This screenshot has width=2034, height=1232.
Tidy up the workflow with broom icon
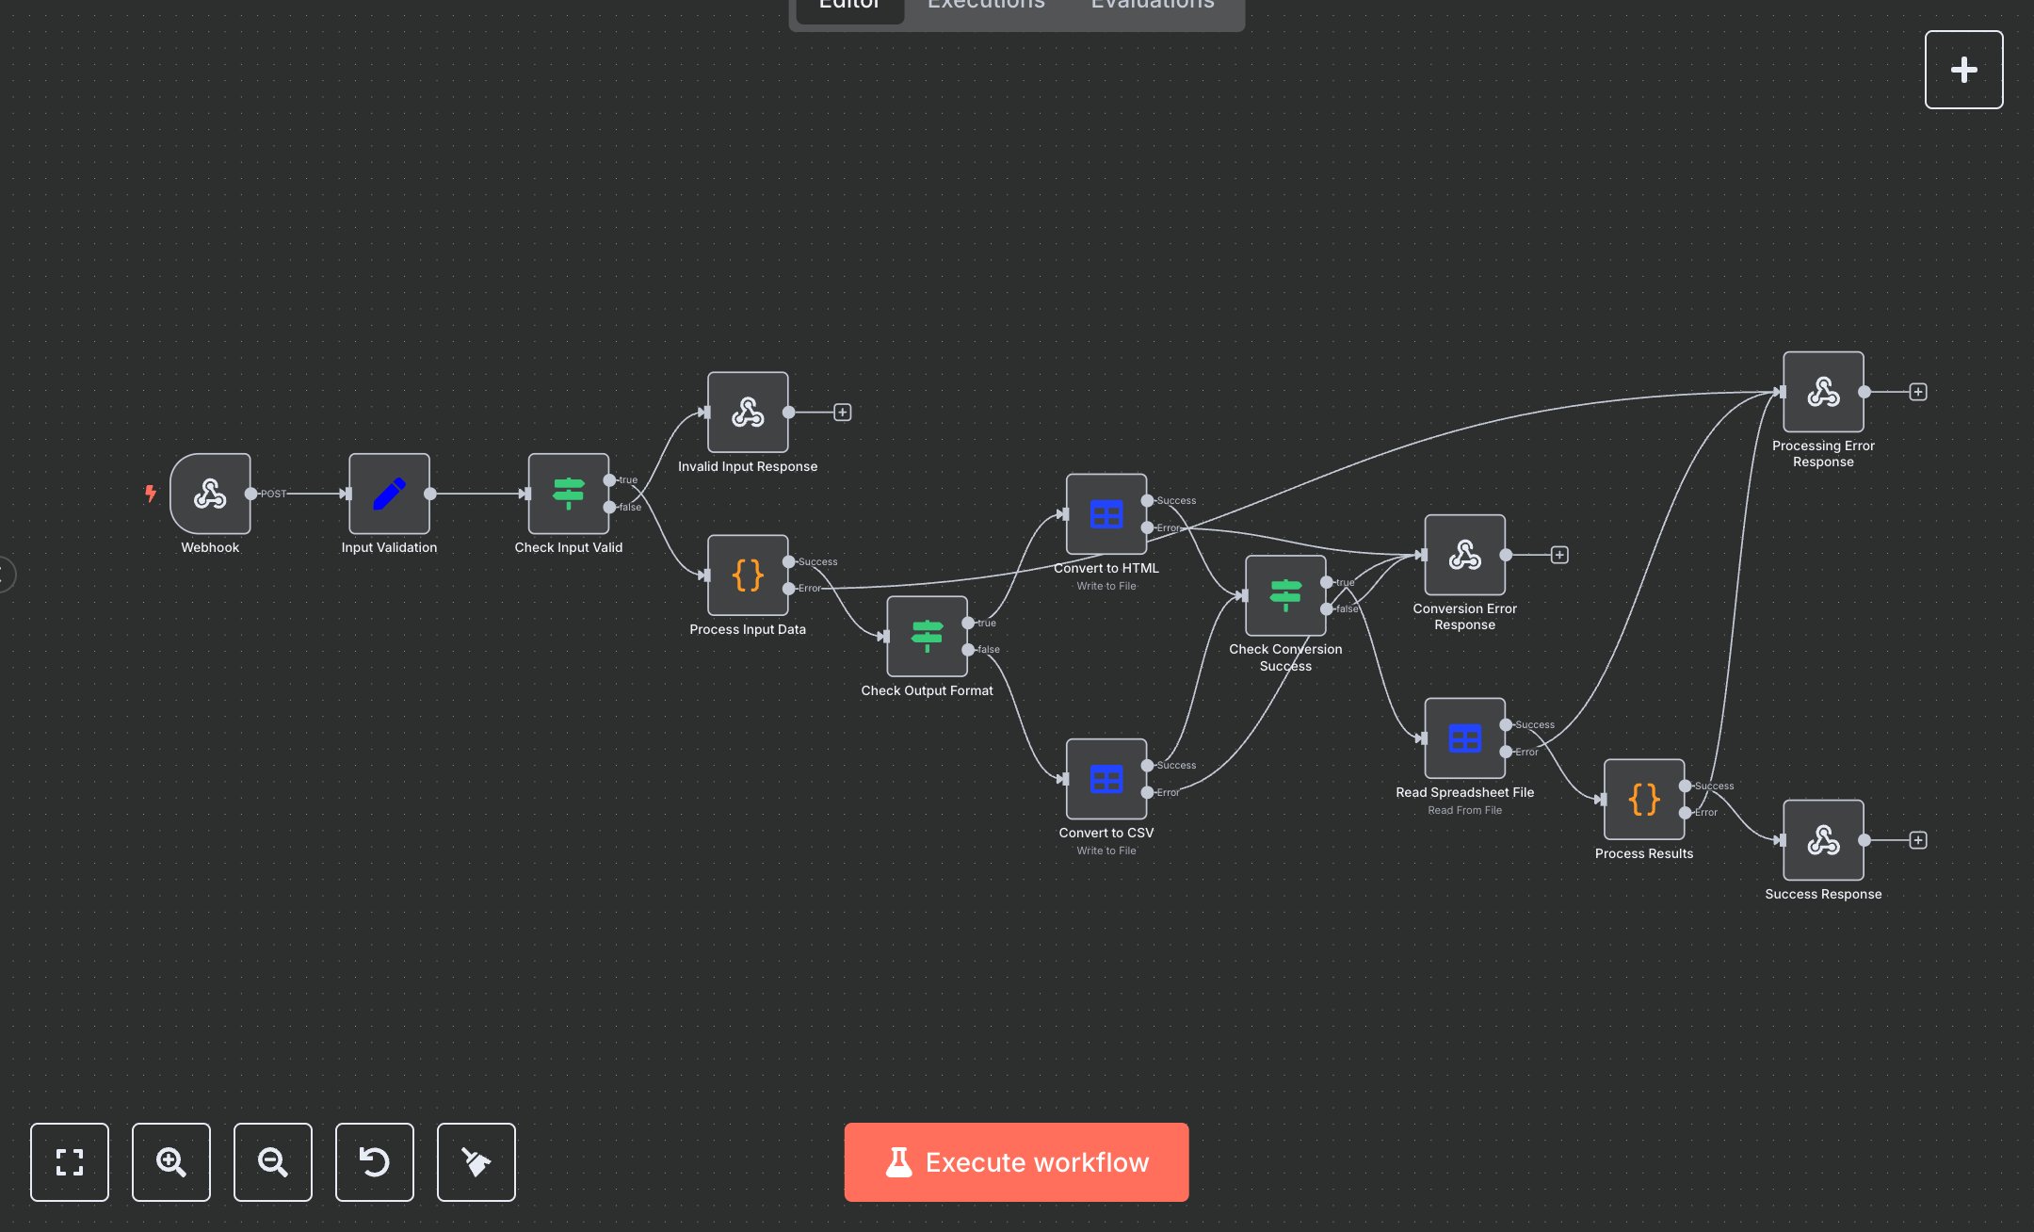[476, 1162]
